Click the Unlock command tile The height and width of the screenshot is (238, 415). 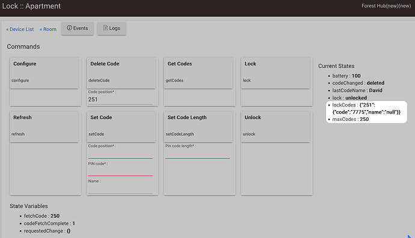point(275,127)
